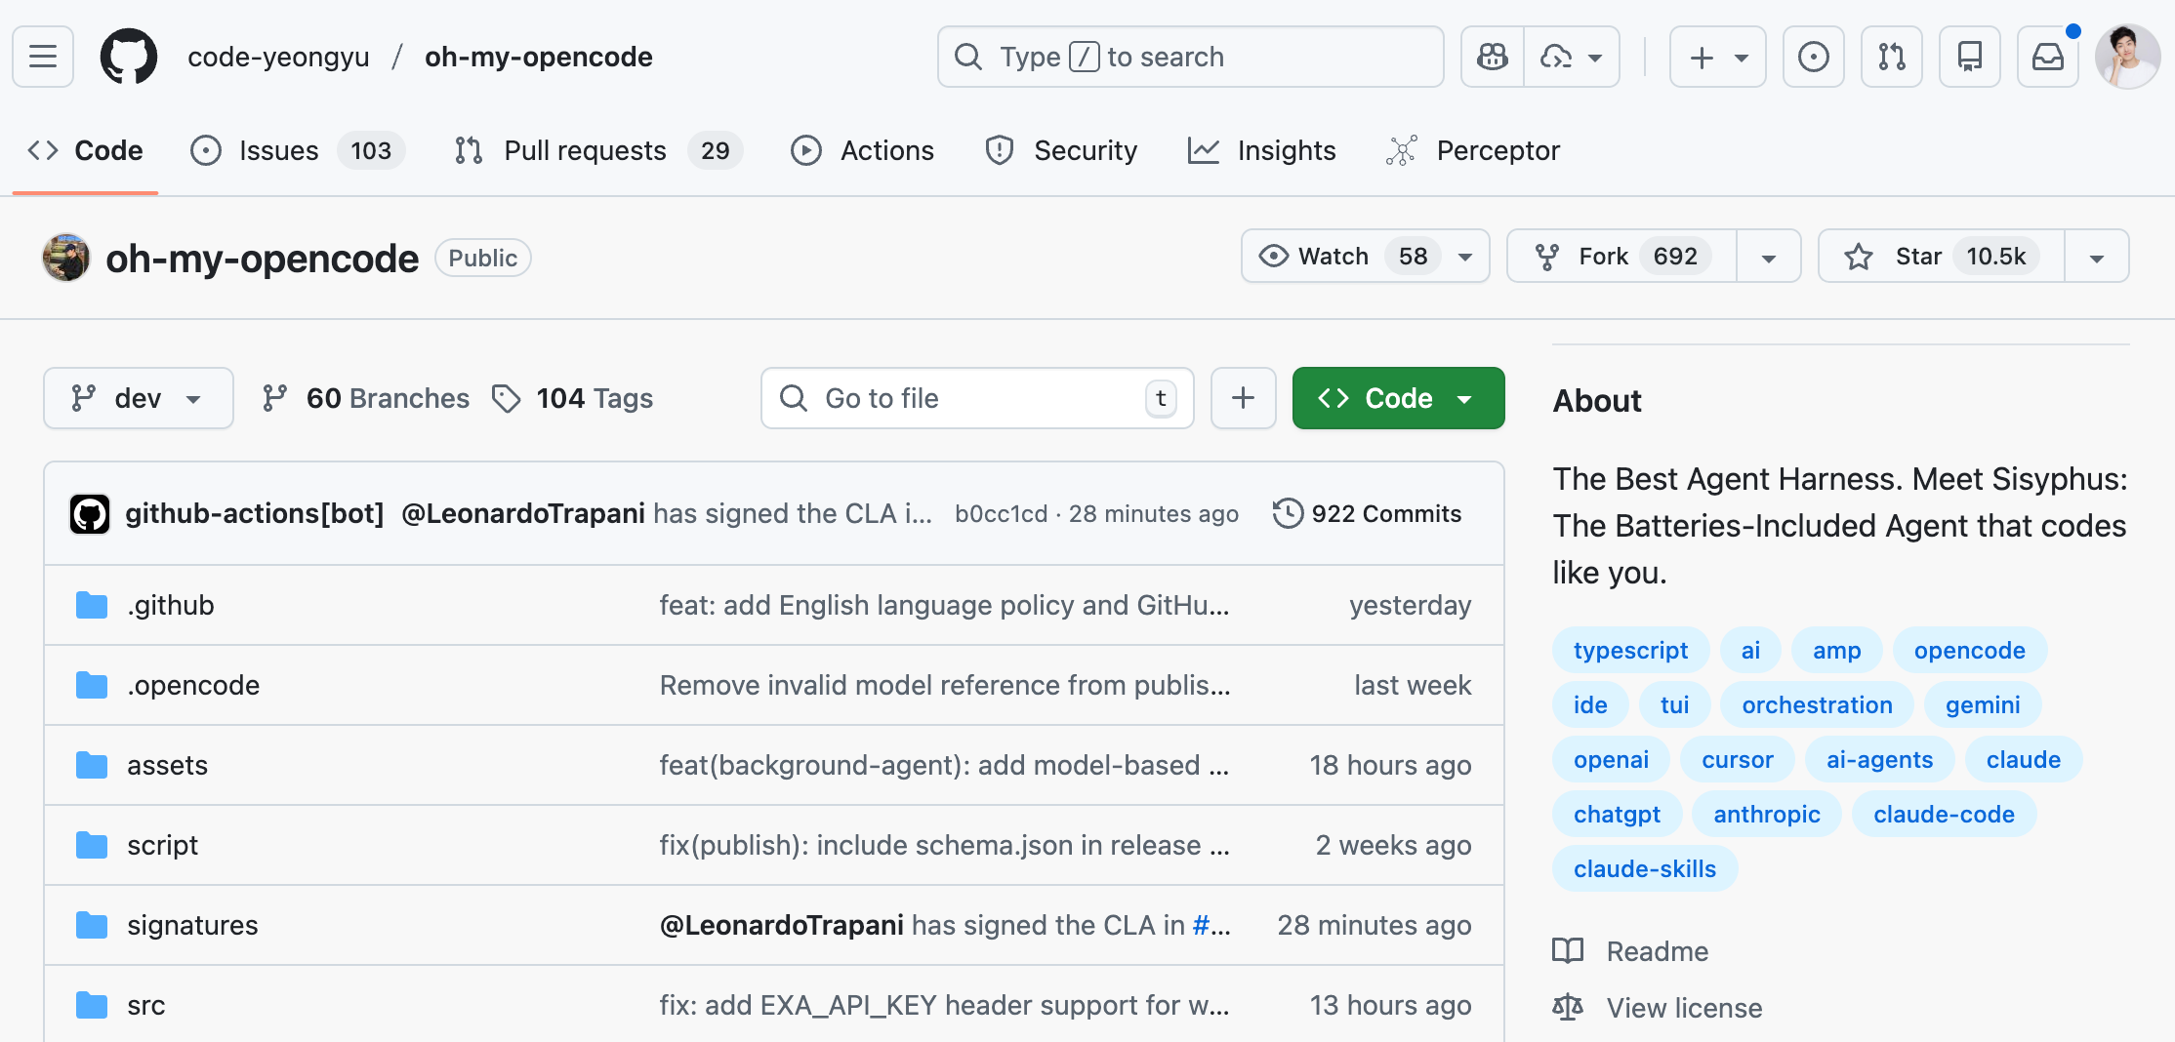Open commit b0cc1cd
Viewport: 2175px width, 1042px height.
[x=1001, y=513]
